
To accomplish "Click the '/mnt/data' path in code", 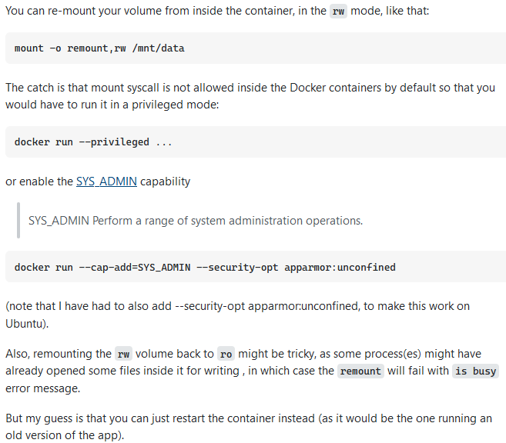I will coord(158,48).
